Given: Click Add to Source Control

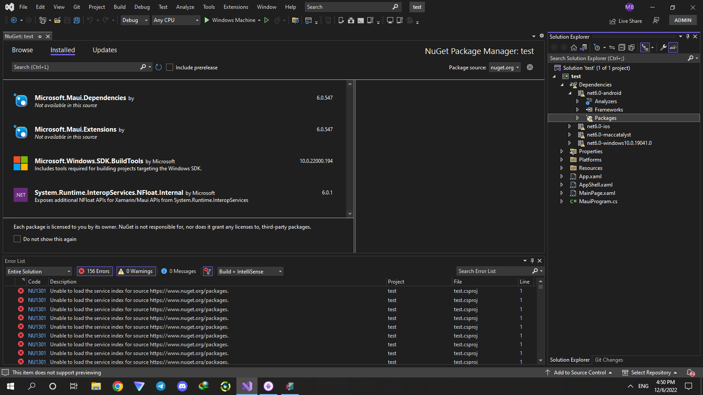Looking at the screenshot, I should pos(579,373).
